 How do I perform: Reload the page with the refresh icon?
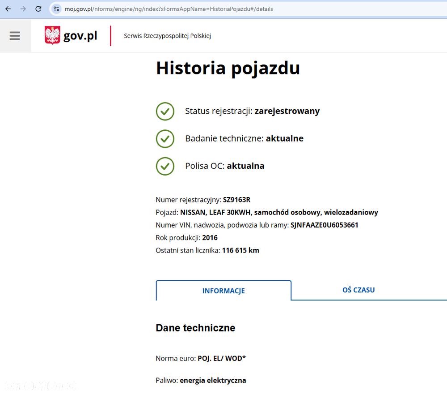38,9
